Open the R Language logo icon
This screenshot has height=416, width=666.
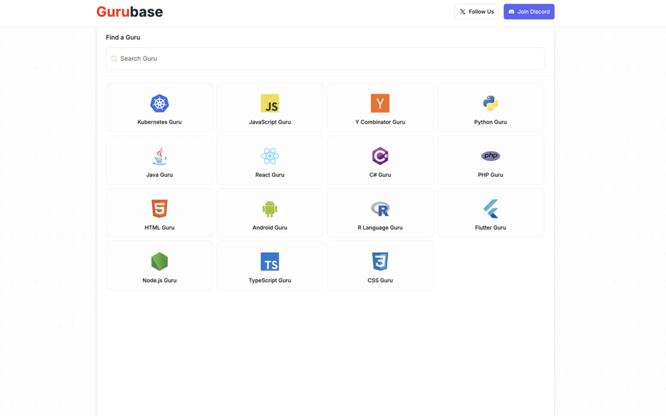380,209
